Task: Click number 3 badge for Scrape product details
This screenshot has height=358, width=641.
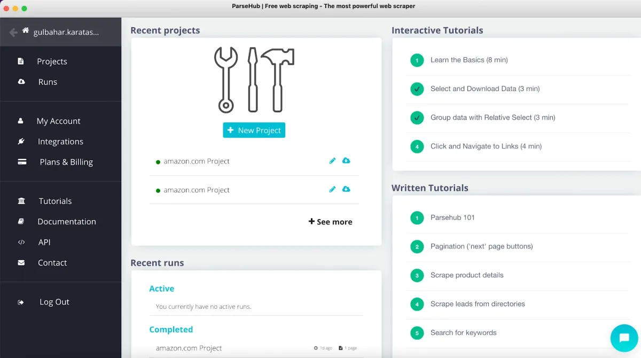Action: (417, 276)
